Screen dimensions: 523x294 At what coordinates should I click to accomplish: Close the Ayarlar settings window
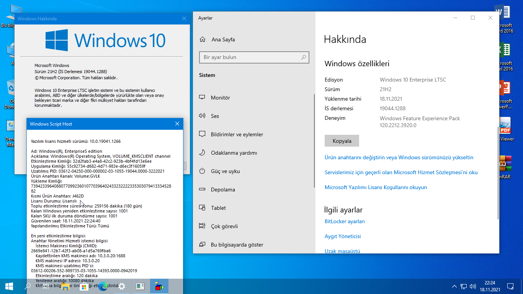[490, 18]
